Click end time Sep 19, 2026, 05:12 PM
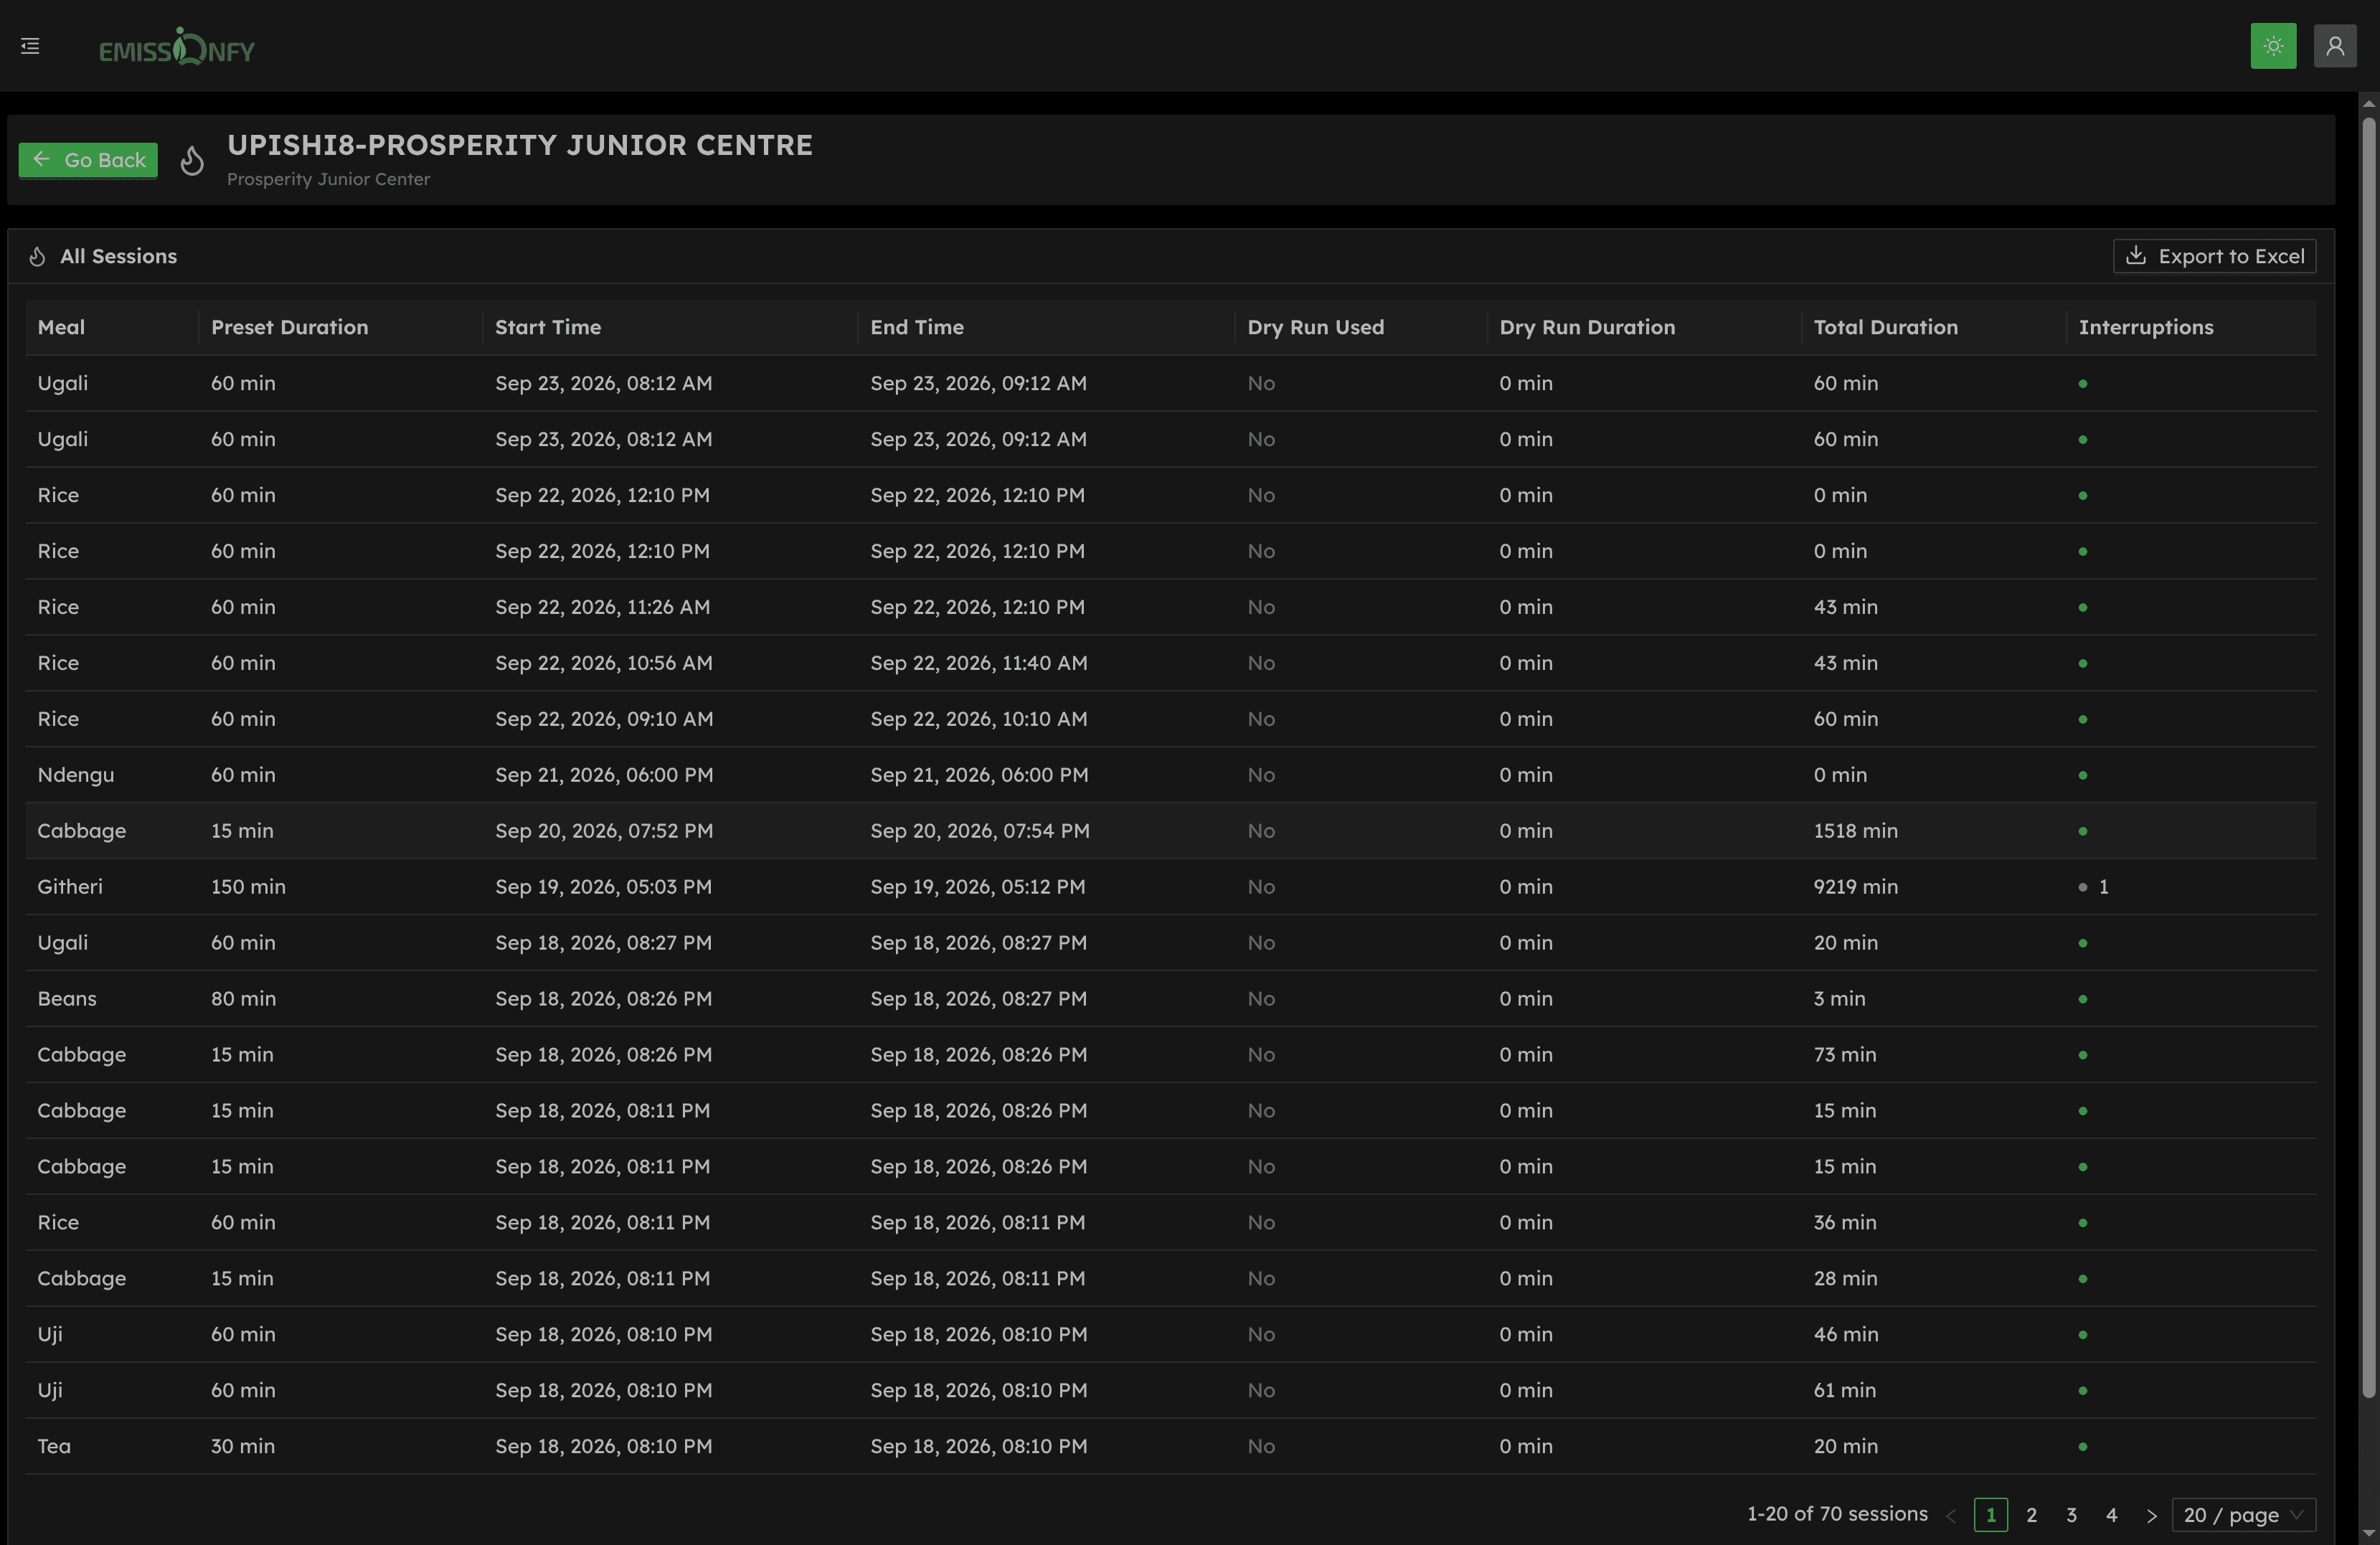This screenshot has height=1545, width=2380. pos(977,887)
